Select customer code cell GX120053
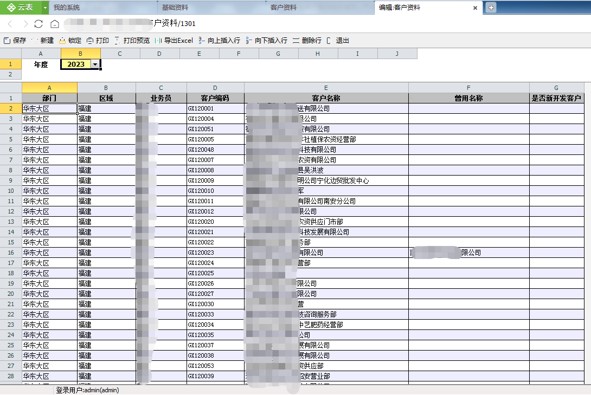Screen dimensions: 591x395 [215, 366]
